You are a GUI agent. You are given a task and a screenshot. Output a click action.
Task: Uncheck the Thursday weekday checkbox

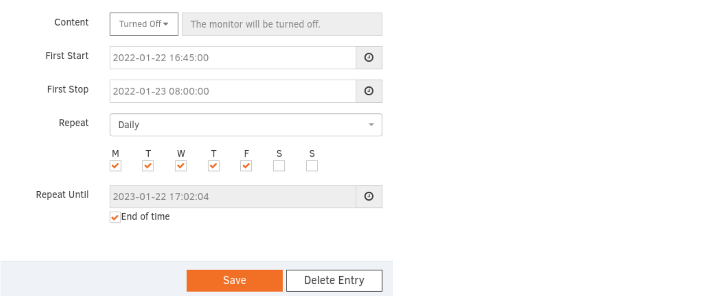213,166
